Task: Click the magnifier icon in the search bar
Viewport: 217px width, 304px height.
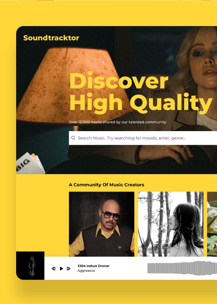Action: (73, 138)
